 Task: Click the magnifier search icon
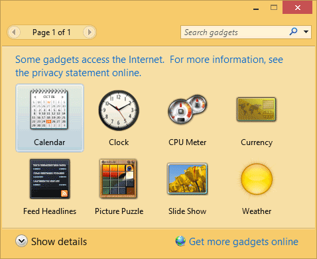tap(294, 32)
